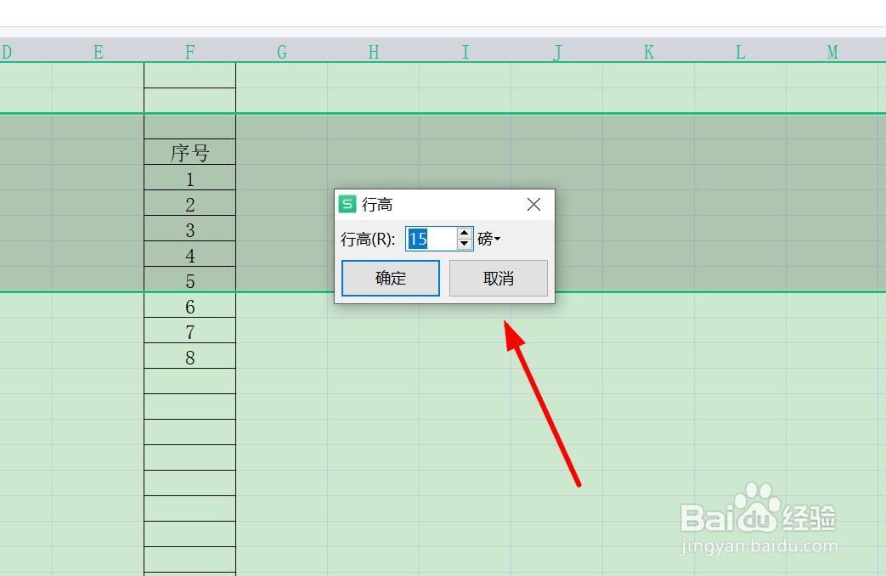Select the cell with value 5
Image resolution: width=886 pixels, height=576 pixels.
(190, 280)
